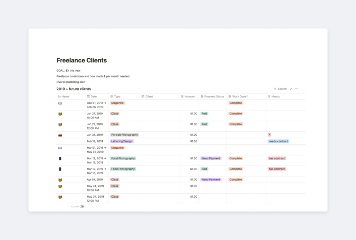
Task: Click the phone icon in the Need Payment food row
Action: [x=60, y=159]
